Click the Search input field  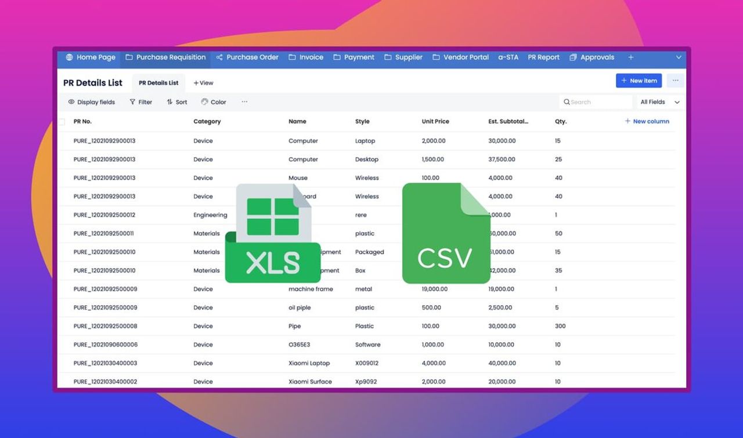click(x=596, y=102)
